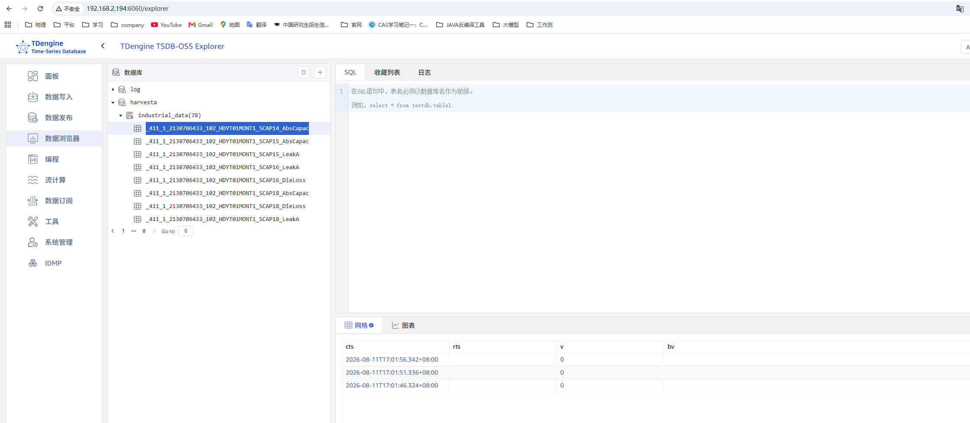This screenshot has width=970, height=423.
Task: Switch to the 网格 results tab
Action: coord(359,325)
